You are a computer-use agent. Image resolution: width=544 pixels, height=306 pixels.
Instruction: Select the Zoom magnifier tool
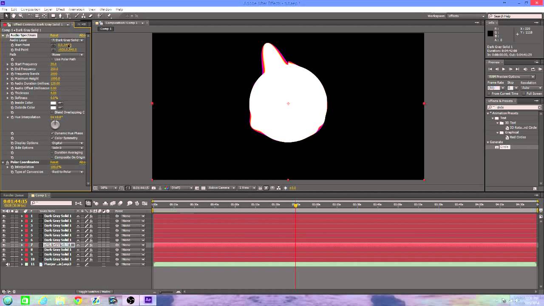(21, 16)
